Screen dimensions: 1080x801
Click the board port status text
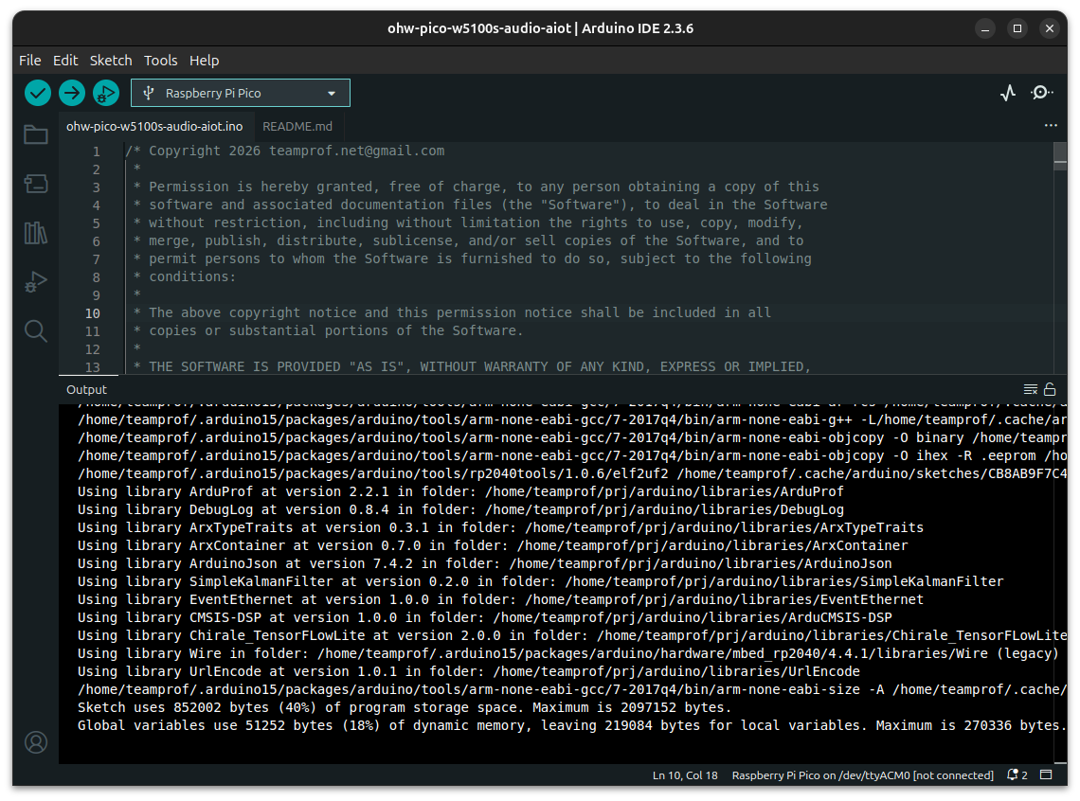coord(862,775)
